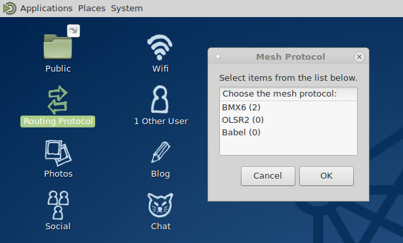The height and width of the screenshot is (243, 403).
Task: Open the Applications menu
Action: click(x=46, y=9)
